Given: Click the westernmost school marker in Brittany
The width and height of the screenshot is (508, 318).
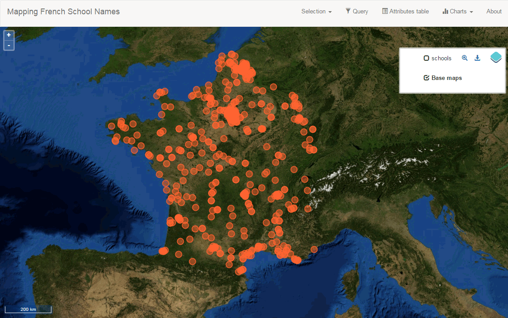Looking at the screenshot, I should pos(111,126).
